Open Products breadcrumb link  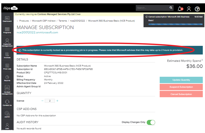point(24,21)
